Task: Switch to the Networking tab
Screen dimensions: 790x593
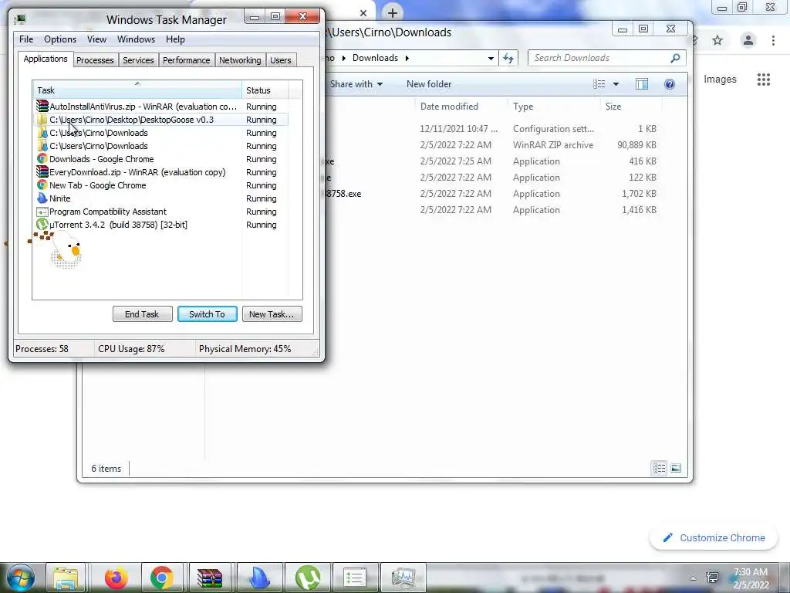Action: (x=240, y=60)
